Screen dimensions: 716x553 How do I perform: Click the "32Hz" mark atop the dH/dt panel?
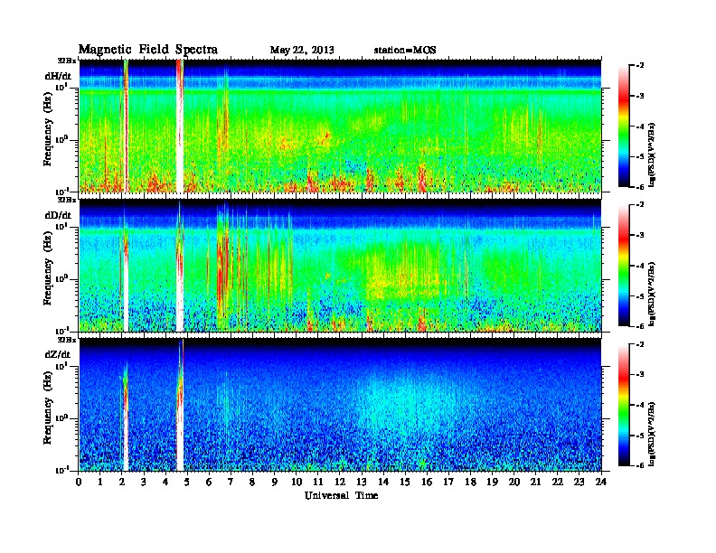(67, 61)
